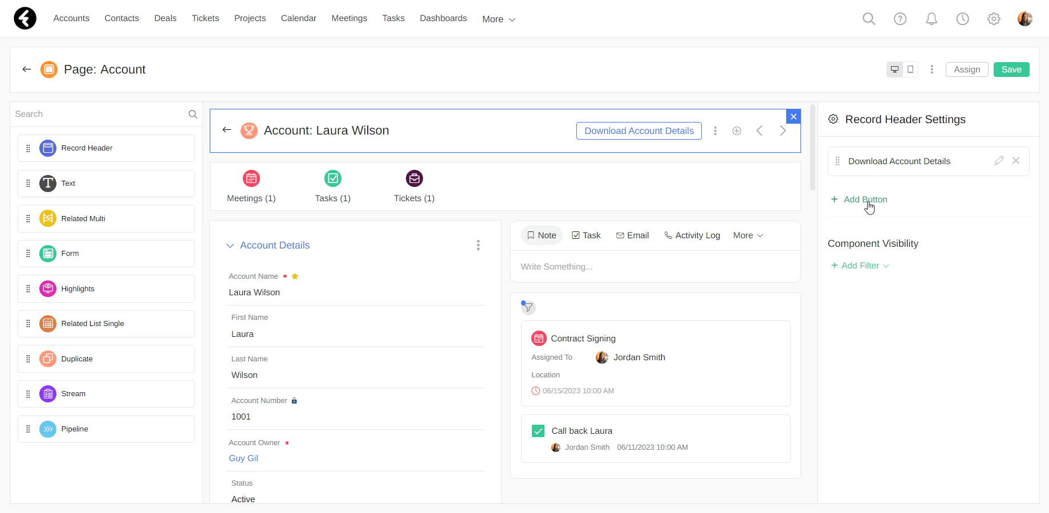Open Account Details section options menu
This screenshot has width=1049, height=513.
[478, 245]
